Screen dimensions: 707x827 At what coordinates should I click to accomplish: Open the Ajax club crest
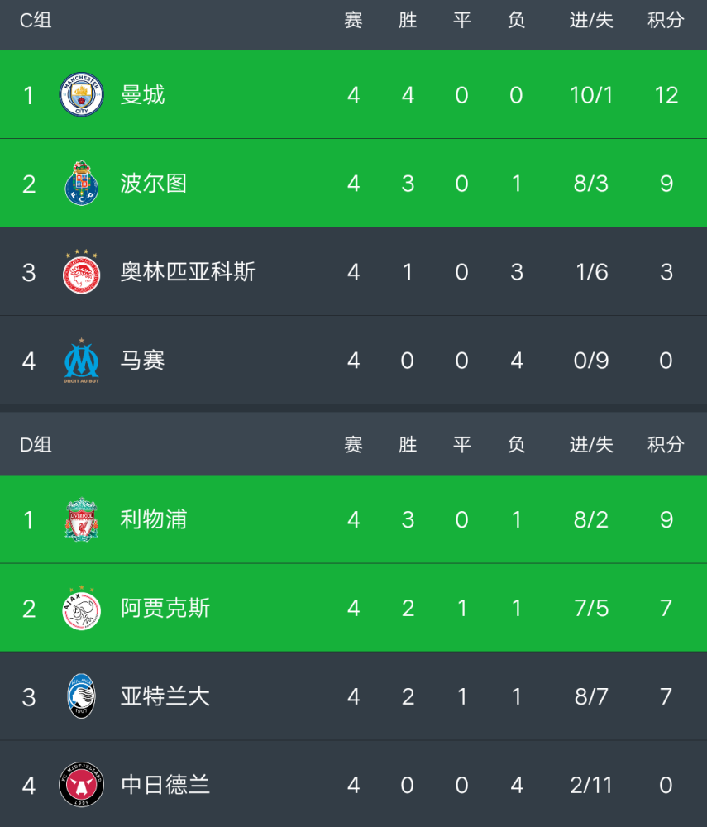tap(81, 609)
